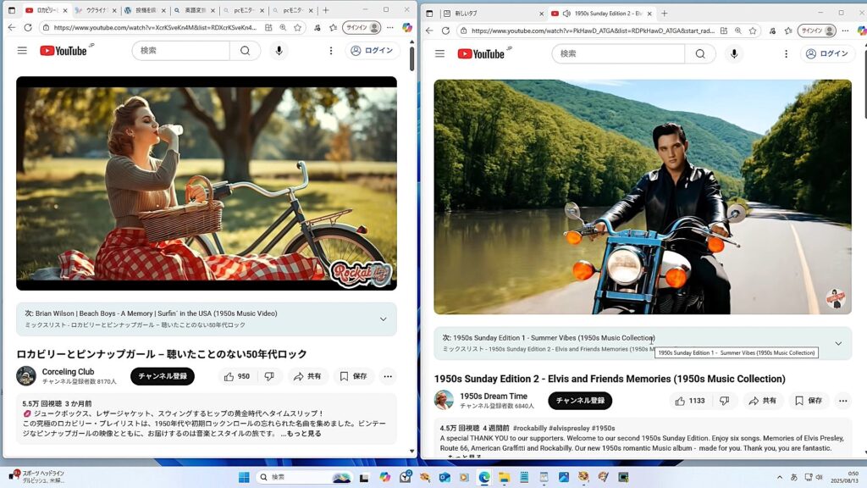Open a new tab in right browser
The image size is (867, 488).
pyautogui.click(x=664, y=14)
